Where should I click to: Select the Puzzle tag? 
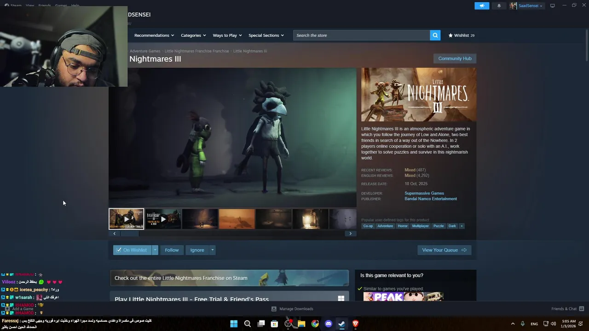click(439, 226)
